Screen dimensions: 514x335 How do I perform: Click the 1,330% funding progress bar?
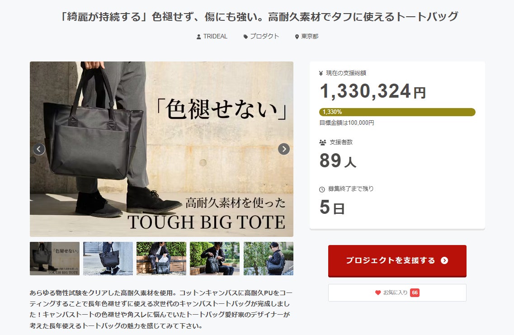click(397, 112)
